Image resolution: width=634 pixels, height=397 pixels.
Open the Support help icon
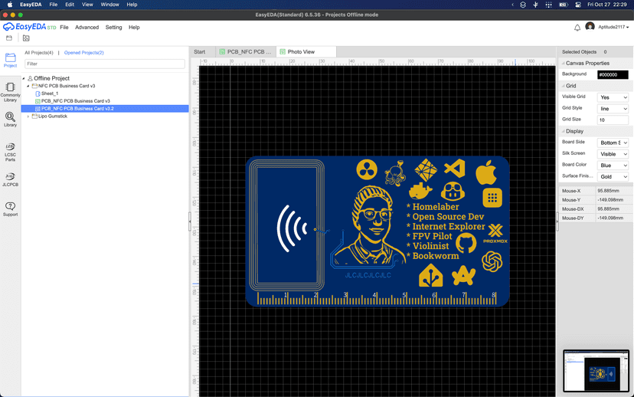10,208
